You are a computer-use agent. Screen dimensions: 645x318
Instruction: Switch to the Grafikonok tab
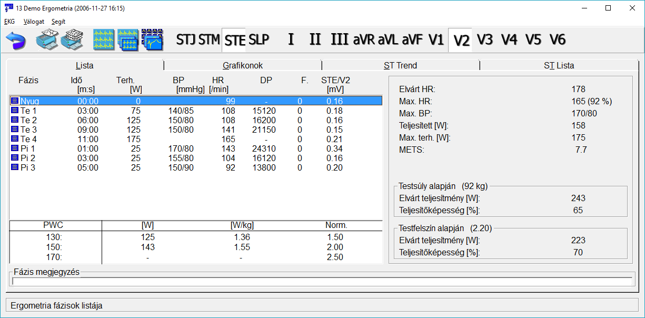tap(243, 65)
